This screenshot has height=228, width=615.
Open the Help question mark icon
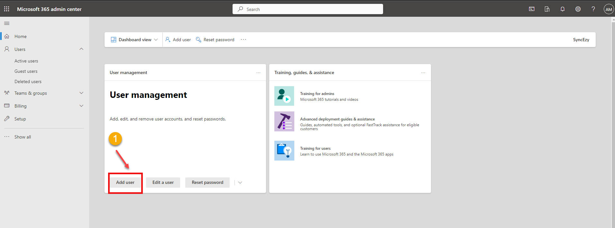click(x=593, y=9)
